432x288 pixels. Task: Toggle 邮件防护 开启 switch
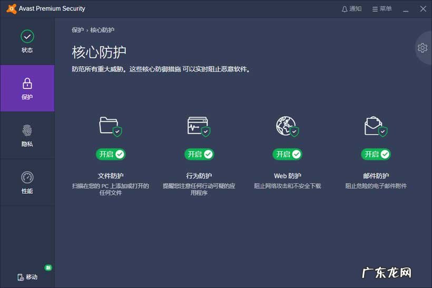coord(376,154)
